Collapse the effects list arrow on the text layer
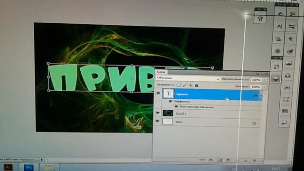 (261, 95)
